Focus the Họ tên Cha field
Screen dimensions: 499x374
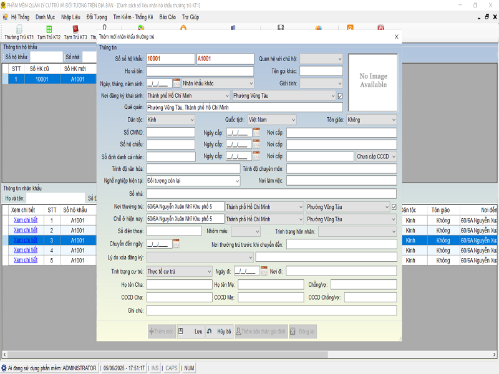point(179,285)
